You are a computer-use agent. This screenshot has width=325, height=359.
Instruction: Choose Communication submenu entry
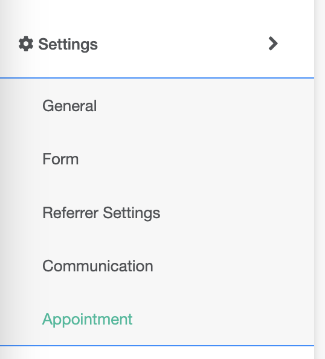pos(98,266)
